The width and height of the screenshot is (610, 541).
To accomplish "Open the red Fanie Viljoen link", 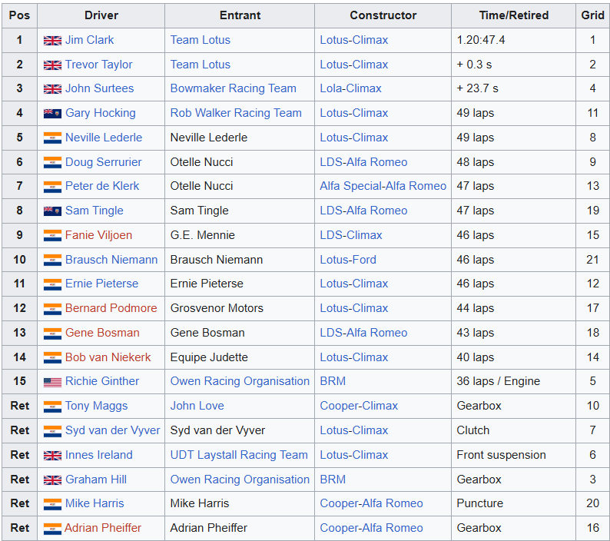I will pyautogui.click(x=99, y=235).
